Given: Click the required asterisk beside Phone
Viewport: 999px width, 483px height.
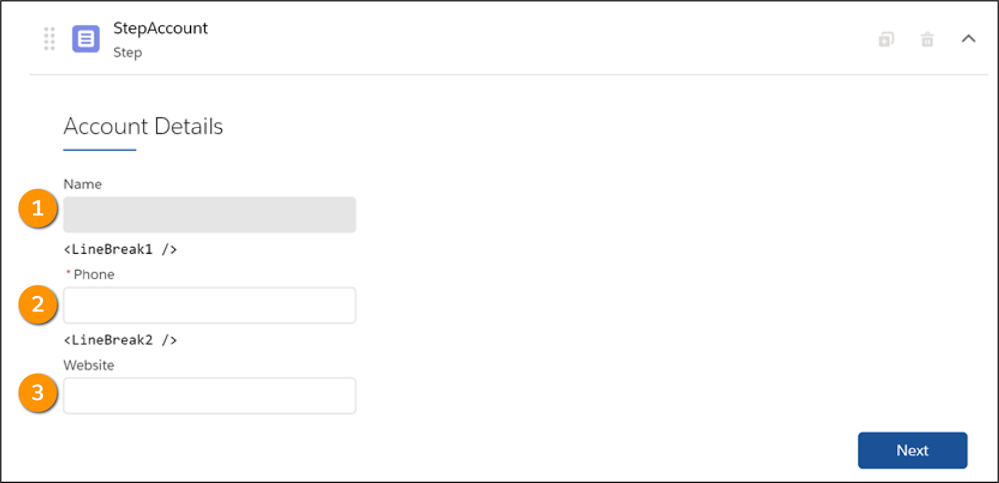Looking at the screenshot, I should tap(67, 271).
